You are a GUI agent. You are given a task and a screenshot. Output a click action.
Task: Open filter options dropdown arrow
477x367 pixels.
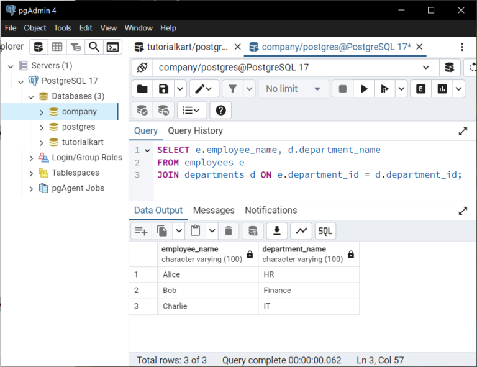(250, 89)
